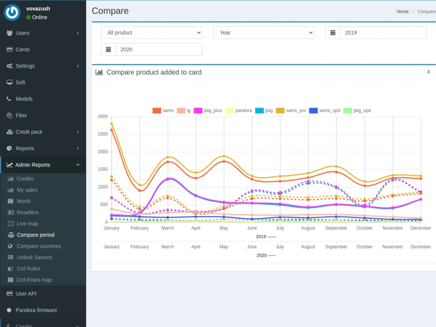Toggle the sams legend series
The image size is (436, 327).
(163, 110)
